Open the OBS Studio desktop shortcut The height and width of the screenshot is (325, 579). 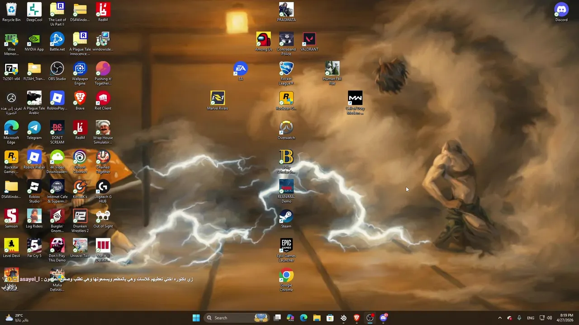[x=57, y=71]
